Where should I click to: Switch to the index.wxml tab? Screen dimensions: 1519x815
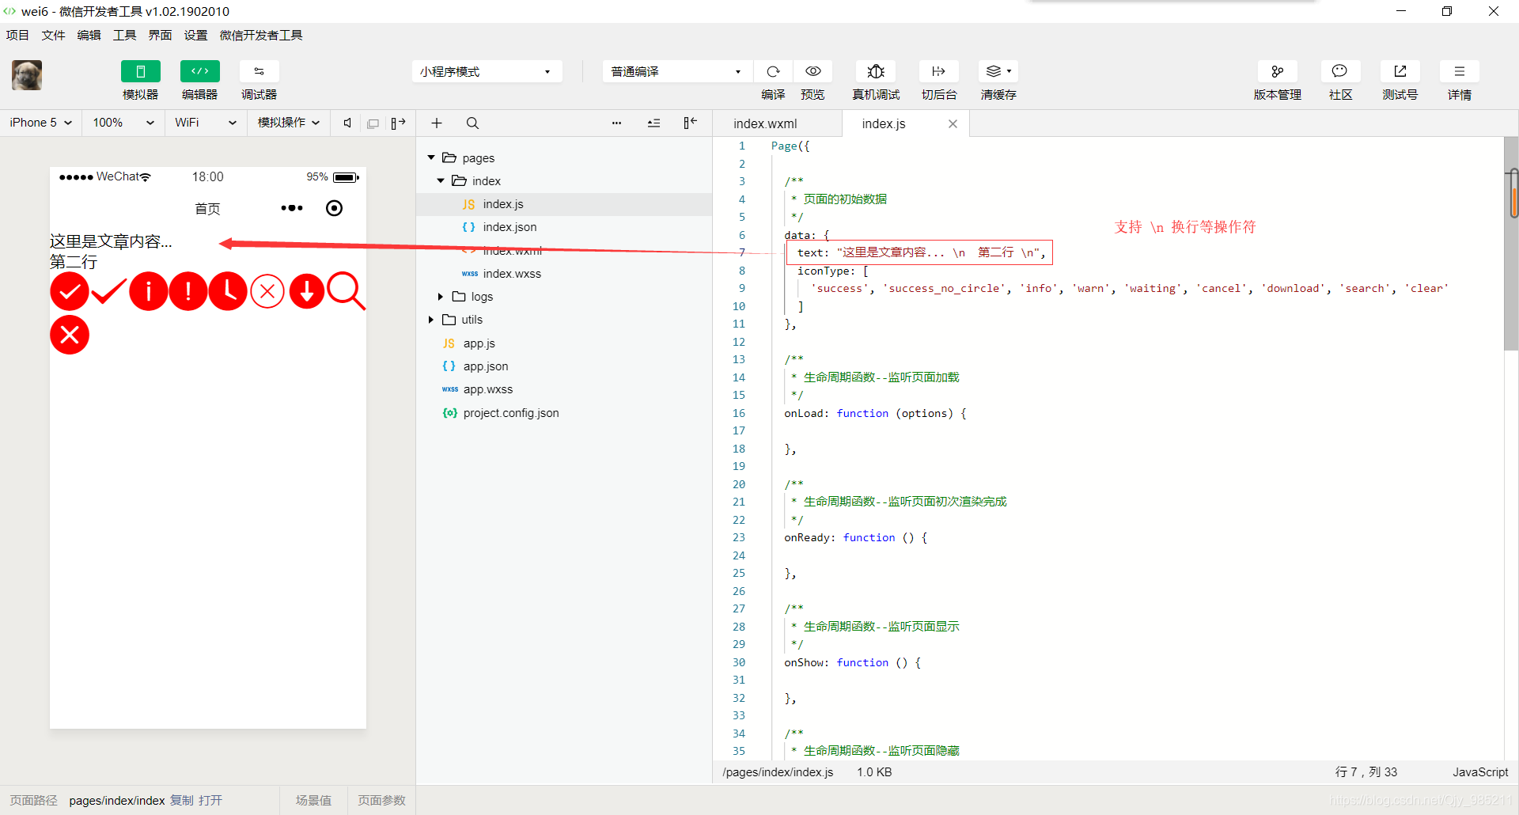(764, 123)
